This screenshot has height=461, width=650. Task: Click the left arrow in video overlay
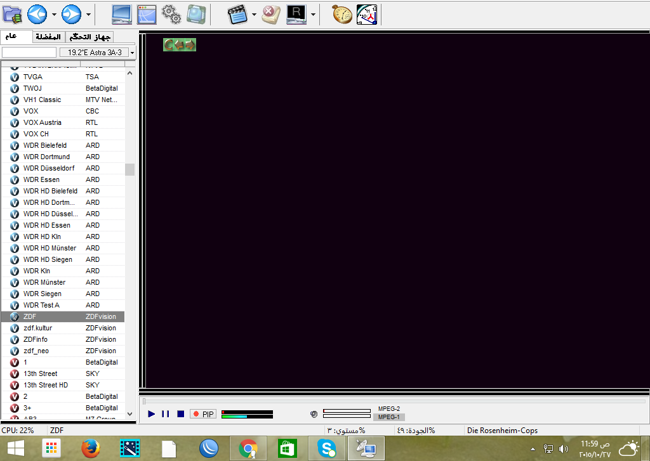tap(178, 44)
